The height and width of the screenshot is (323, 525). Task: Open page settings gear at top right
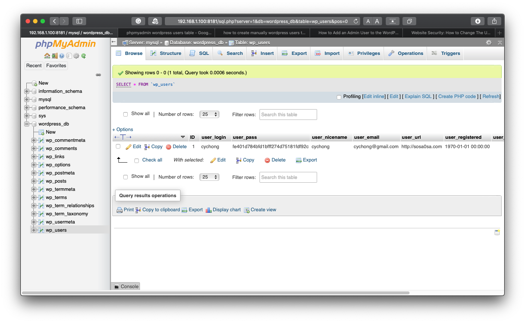click(x=489, y=43)
